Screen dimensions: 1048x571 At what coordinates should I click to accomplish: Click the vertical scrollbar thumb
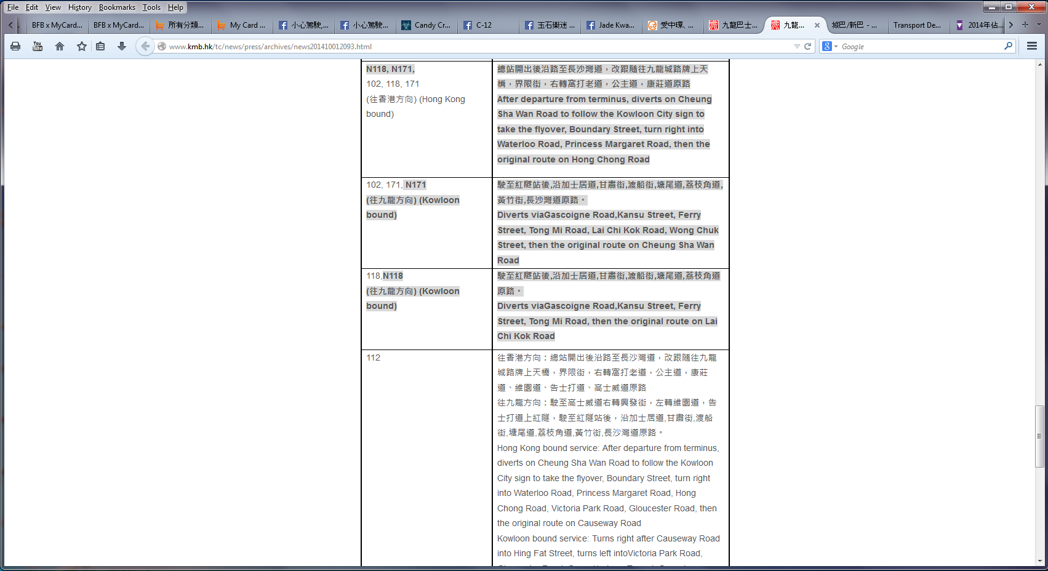(1039, 436)
